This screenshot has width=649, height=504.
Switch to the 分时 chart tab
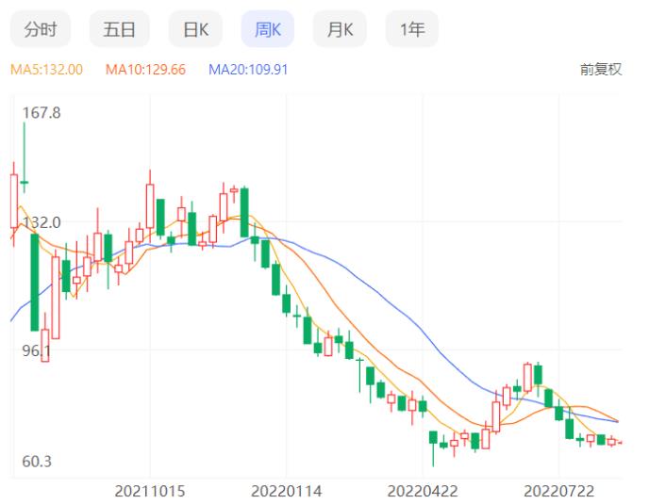point(41,30)
